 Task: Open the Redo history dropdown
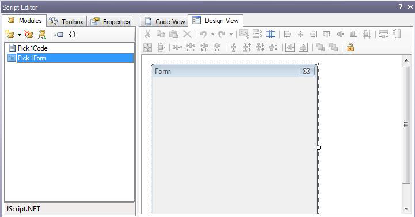pyautogui.click(x=231, y=34)
